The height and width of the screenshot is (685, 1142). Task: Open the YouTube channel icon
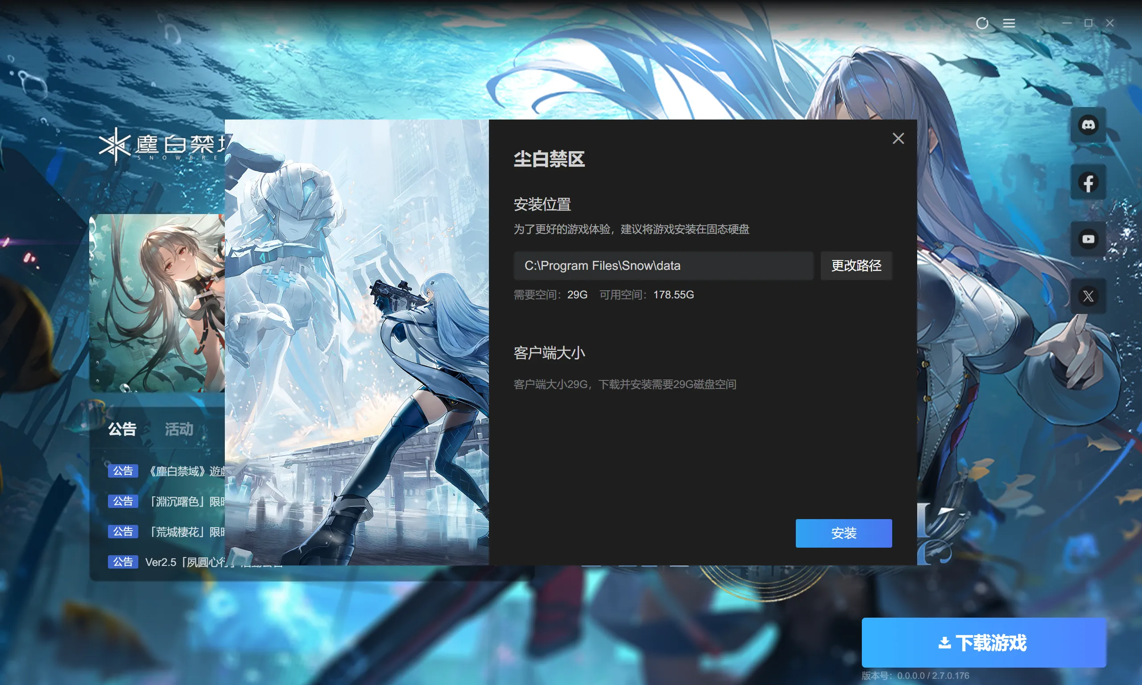[1088, 239]
